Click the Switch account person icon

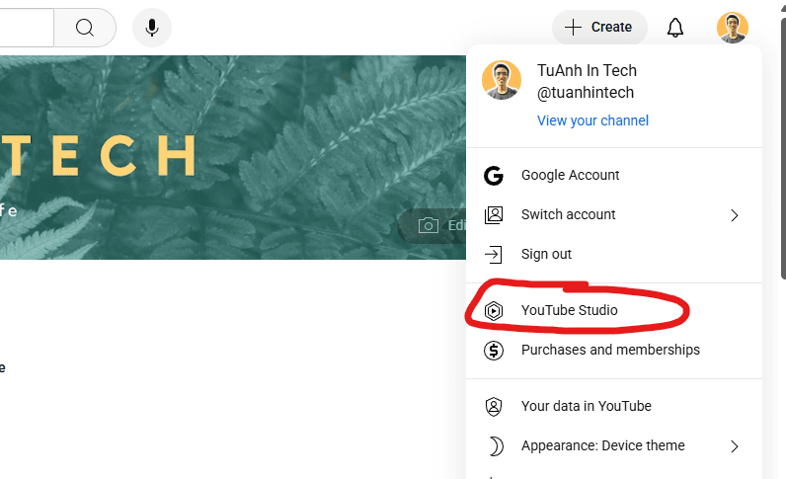494,214
